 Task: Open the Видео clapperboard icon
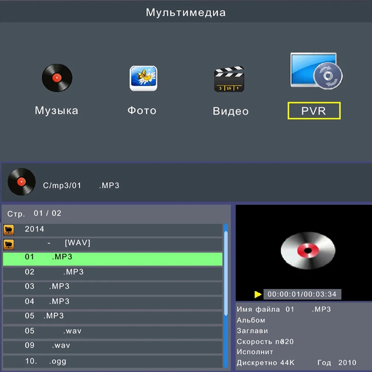229,79
